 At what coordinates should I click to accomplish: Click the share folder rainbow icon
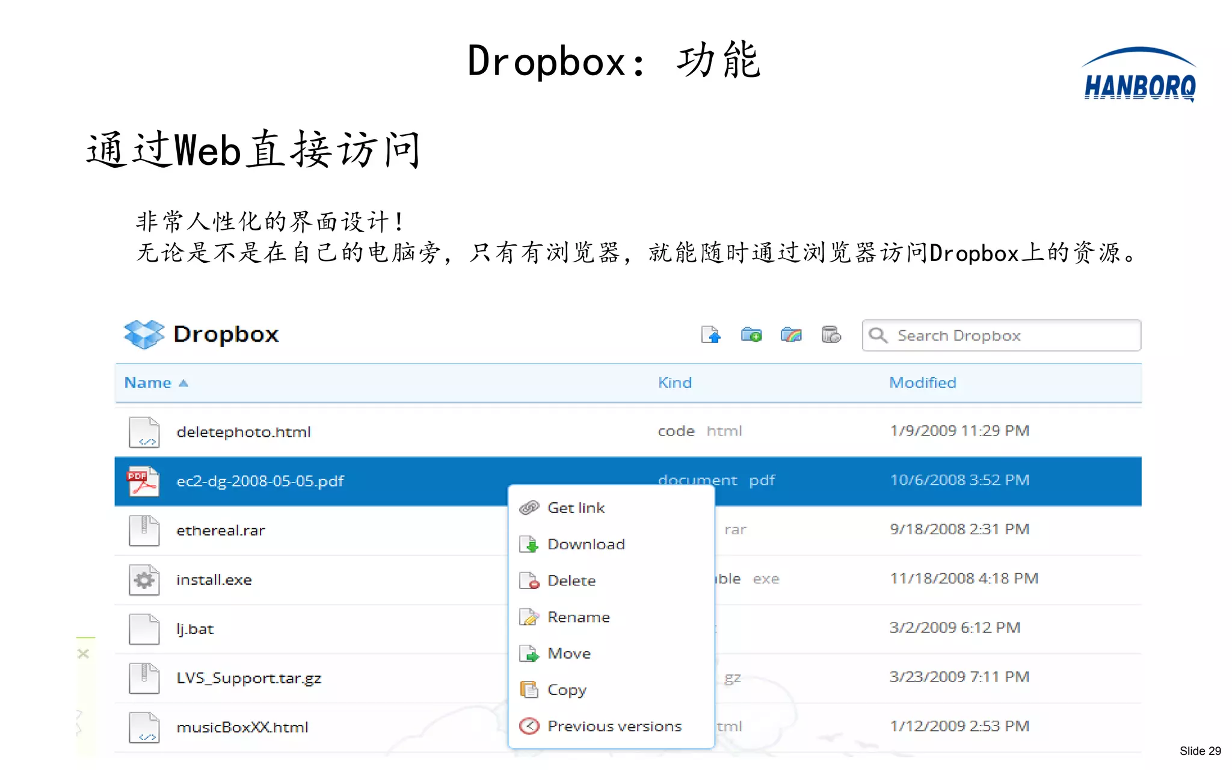coord(791,334)
